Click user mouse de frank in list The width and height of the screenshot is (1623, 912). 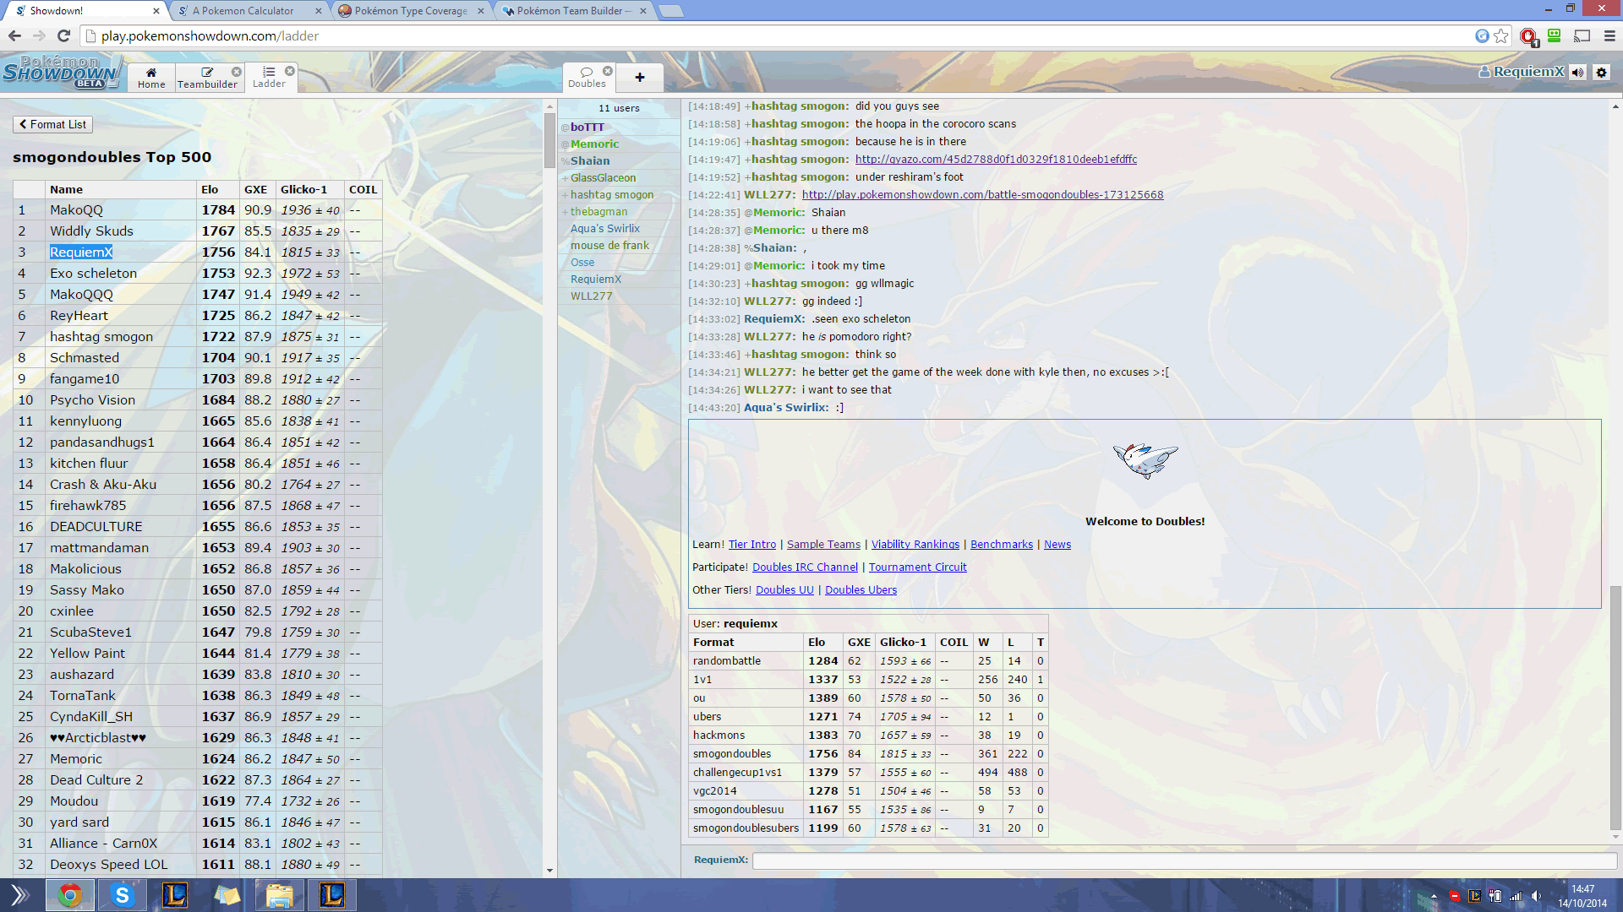[609, 245]
